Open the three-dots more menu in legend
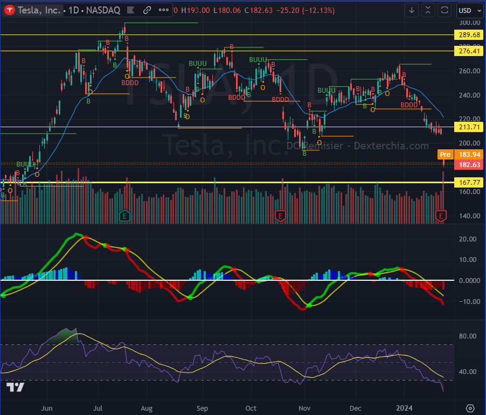The width and height of the screenshot is (486, 415). (x=164, y=10)
